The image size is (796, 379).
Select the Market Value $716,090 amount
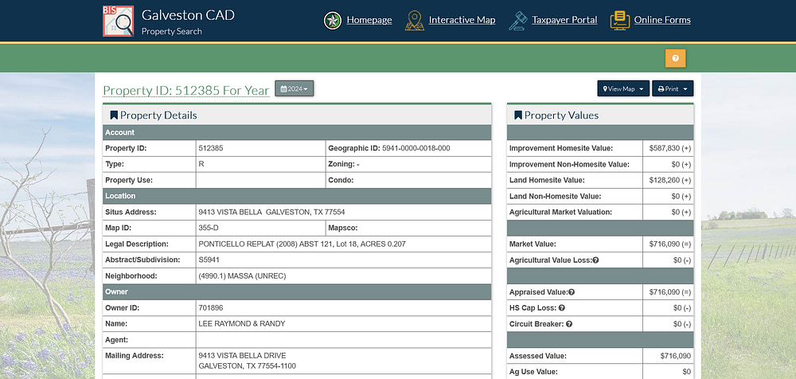click(x=669, y=244)
